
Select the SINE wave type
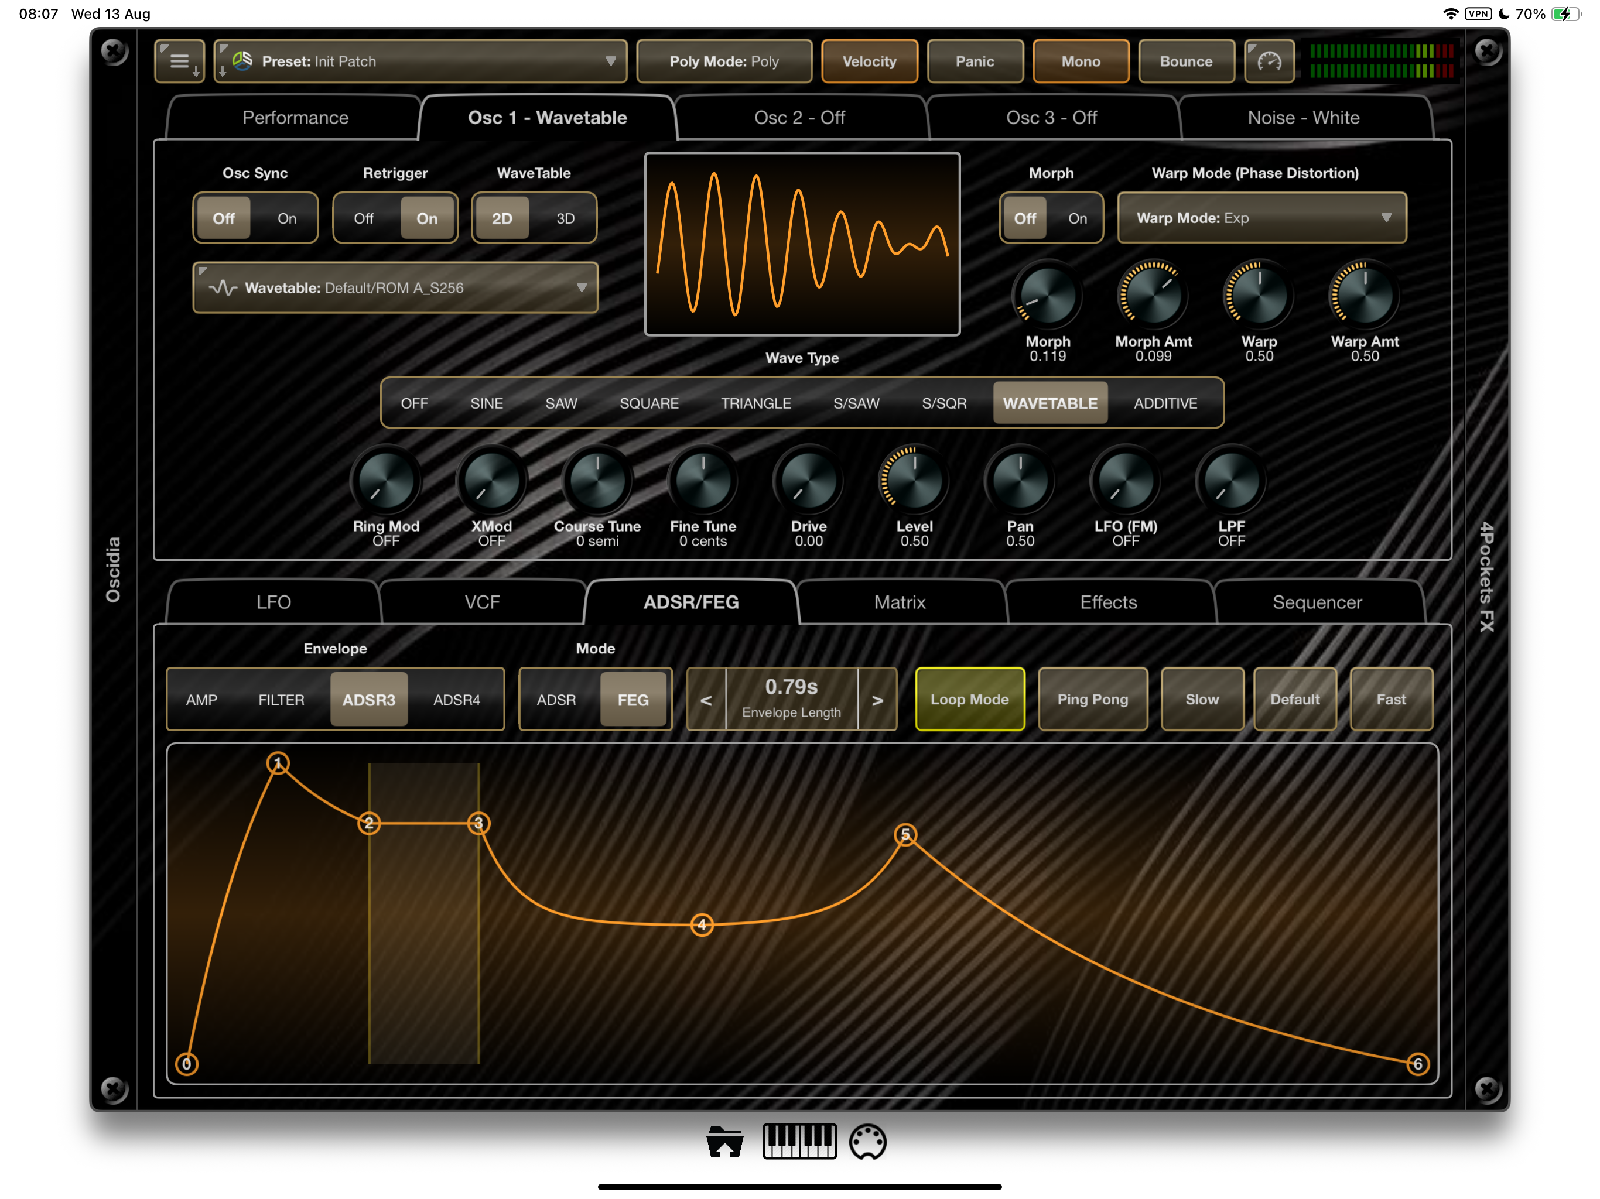pyautogui.click(x=486, y=403)
